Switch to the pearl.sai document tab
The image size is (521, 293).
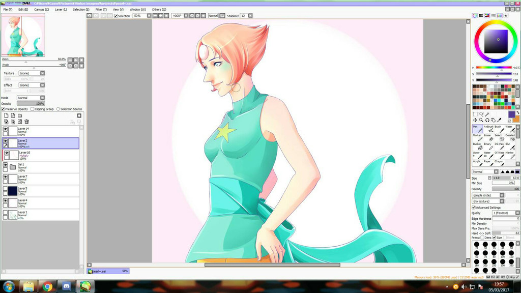pos(108,271)
